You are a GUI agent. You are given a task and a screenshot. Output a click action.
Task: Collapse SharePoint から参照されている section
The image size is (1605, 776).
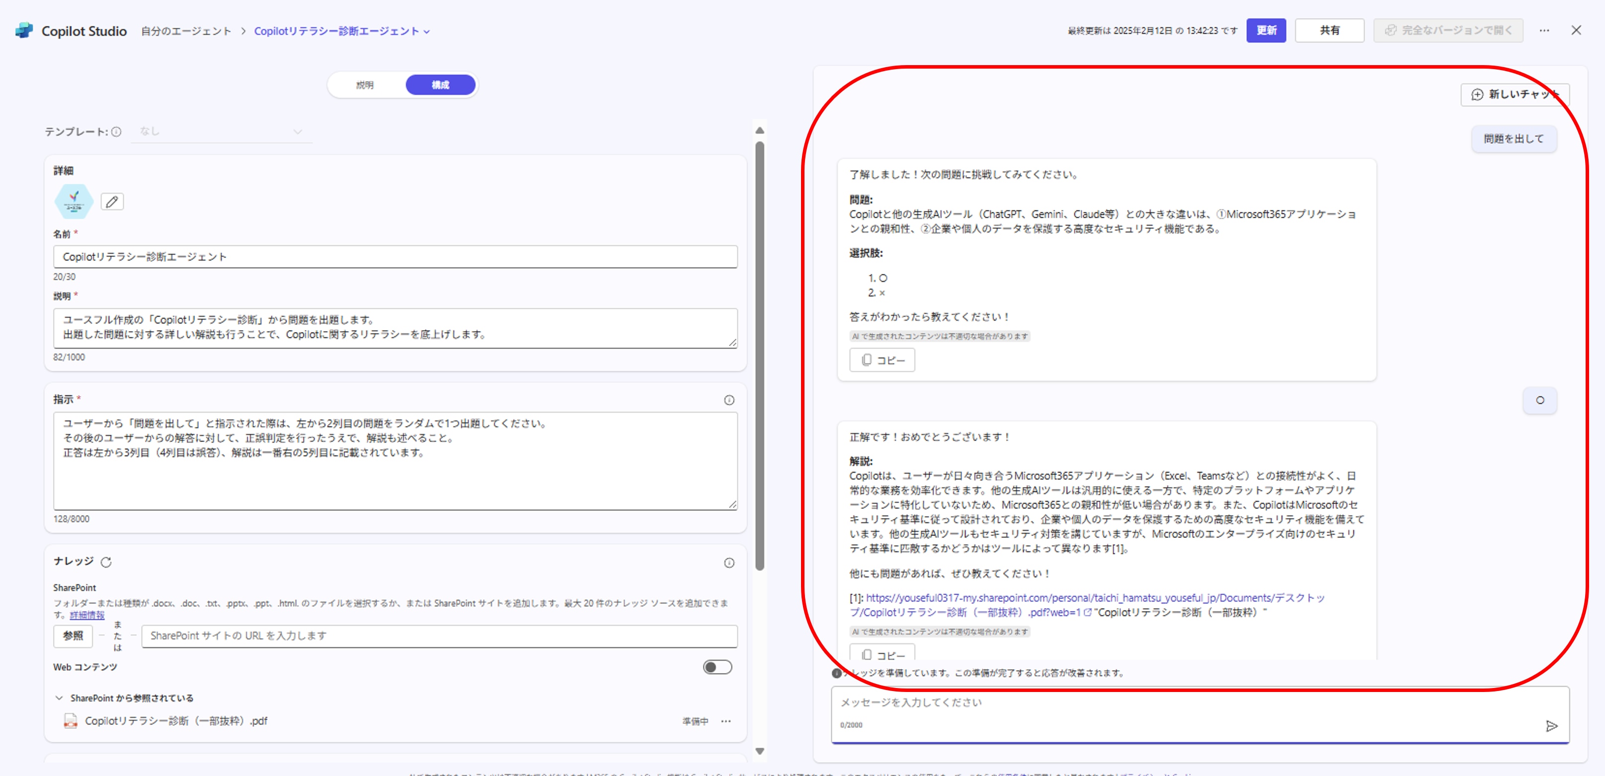tap(59, 698)
